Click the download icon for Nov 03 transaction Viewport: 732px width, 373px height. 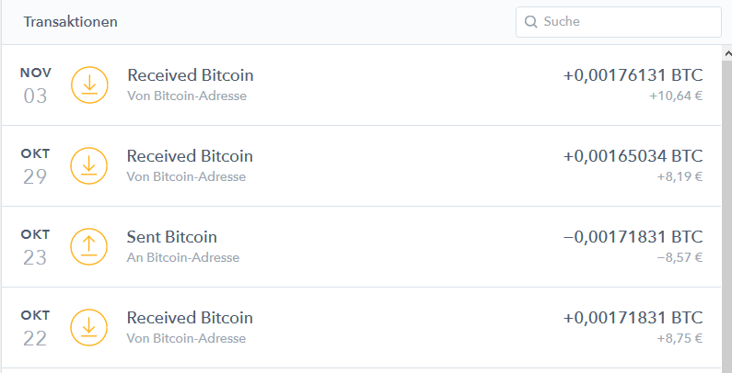89,85
